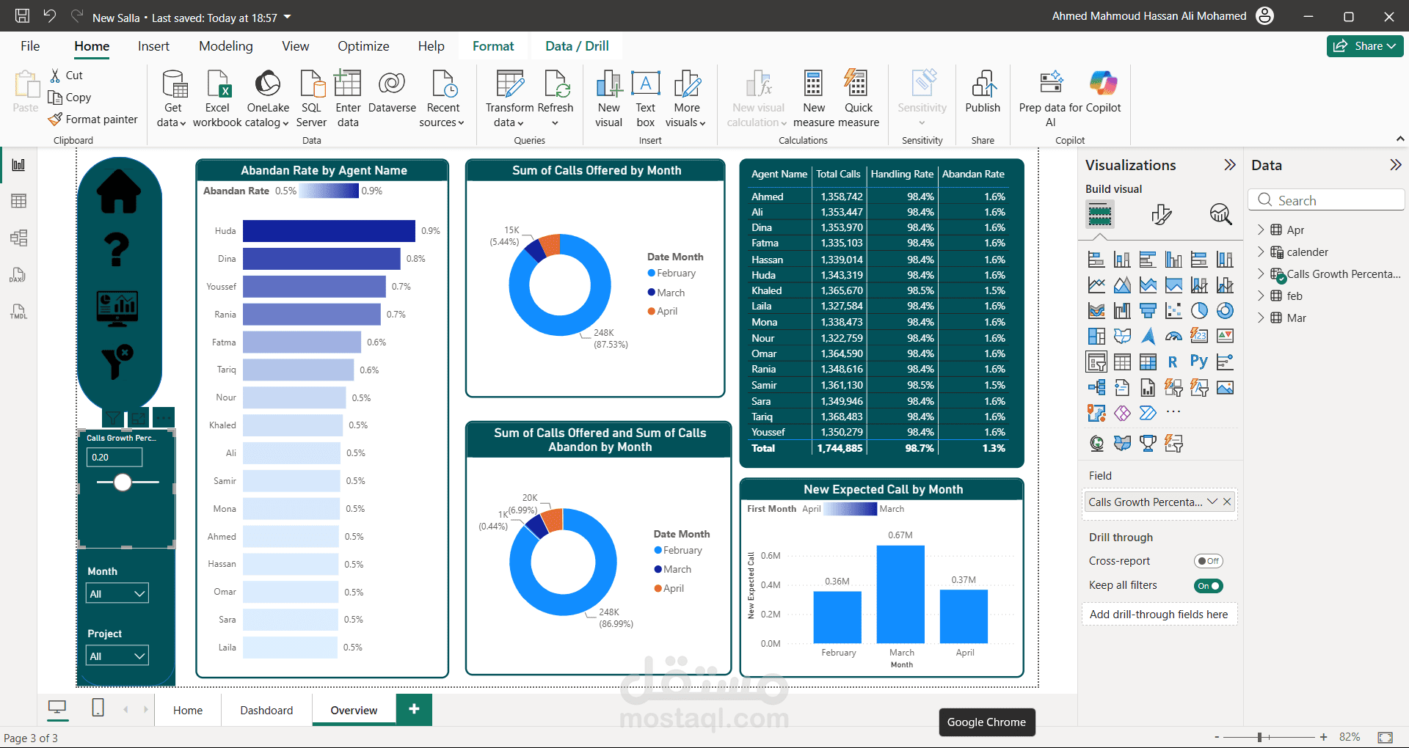Add a new report page
The height and width of the screenshot is (748, 1409).
414,709
